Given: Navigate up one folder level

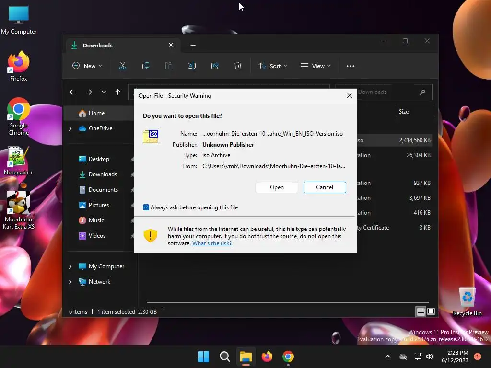Looking at the screenshot, I should (118, 92).
